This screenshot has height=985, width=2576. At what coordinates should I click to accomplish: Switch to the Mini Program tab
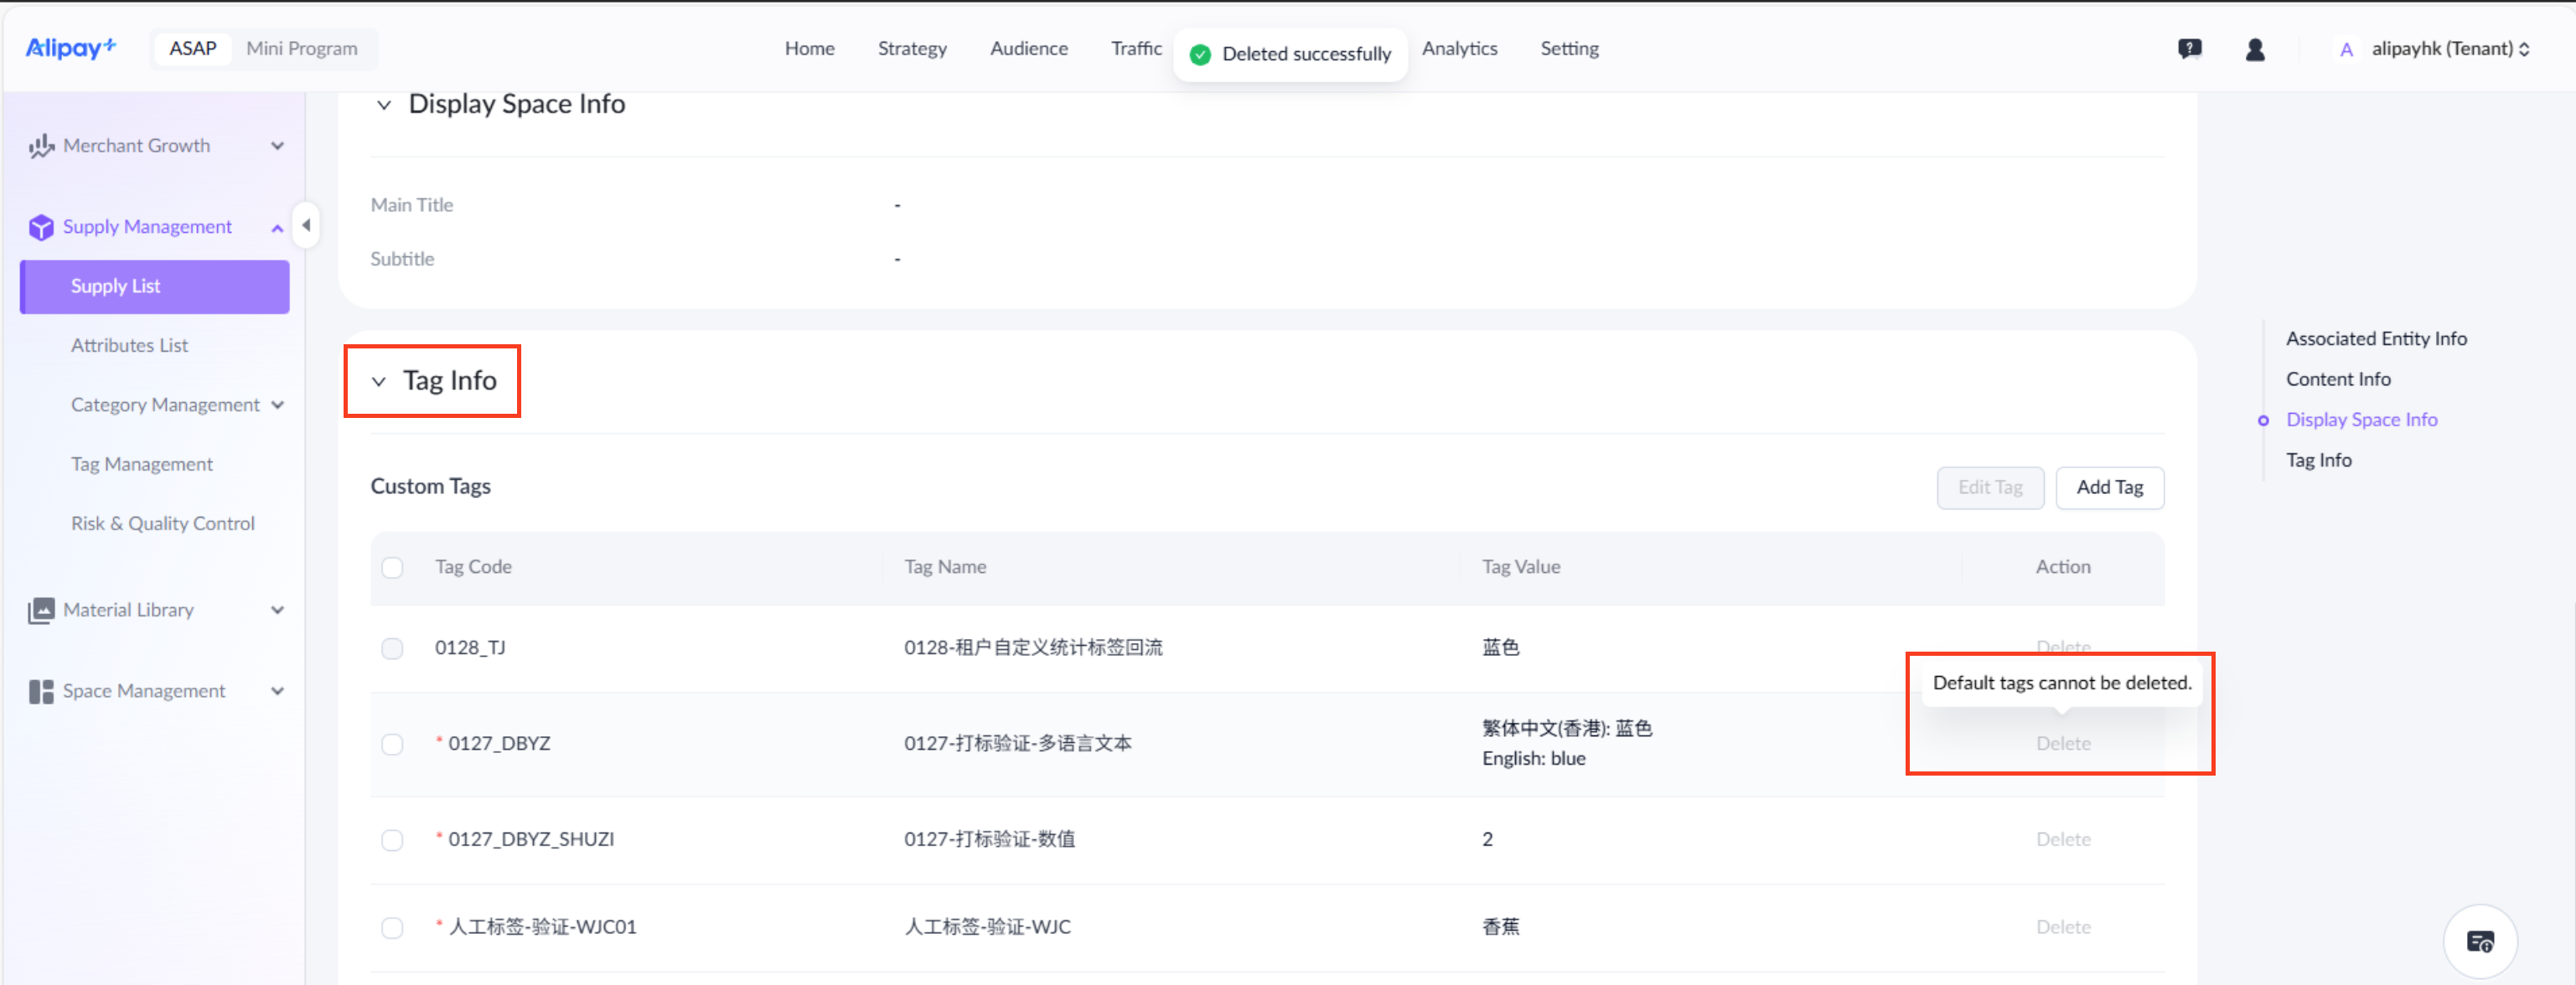pyautogui.click(x=302, y=48)
